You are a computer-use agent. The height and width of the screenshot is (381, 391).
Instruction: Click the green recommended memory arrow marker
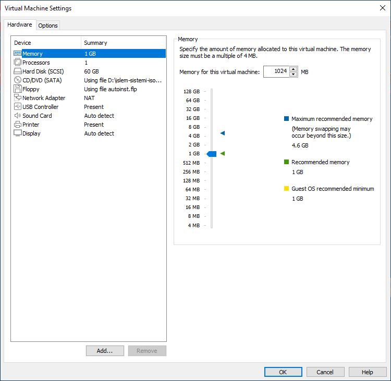tap(223, 154)
